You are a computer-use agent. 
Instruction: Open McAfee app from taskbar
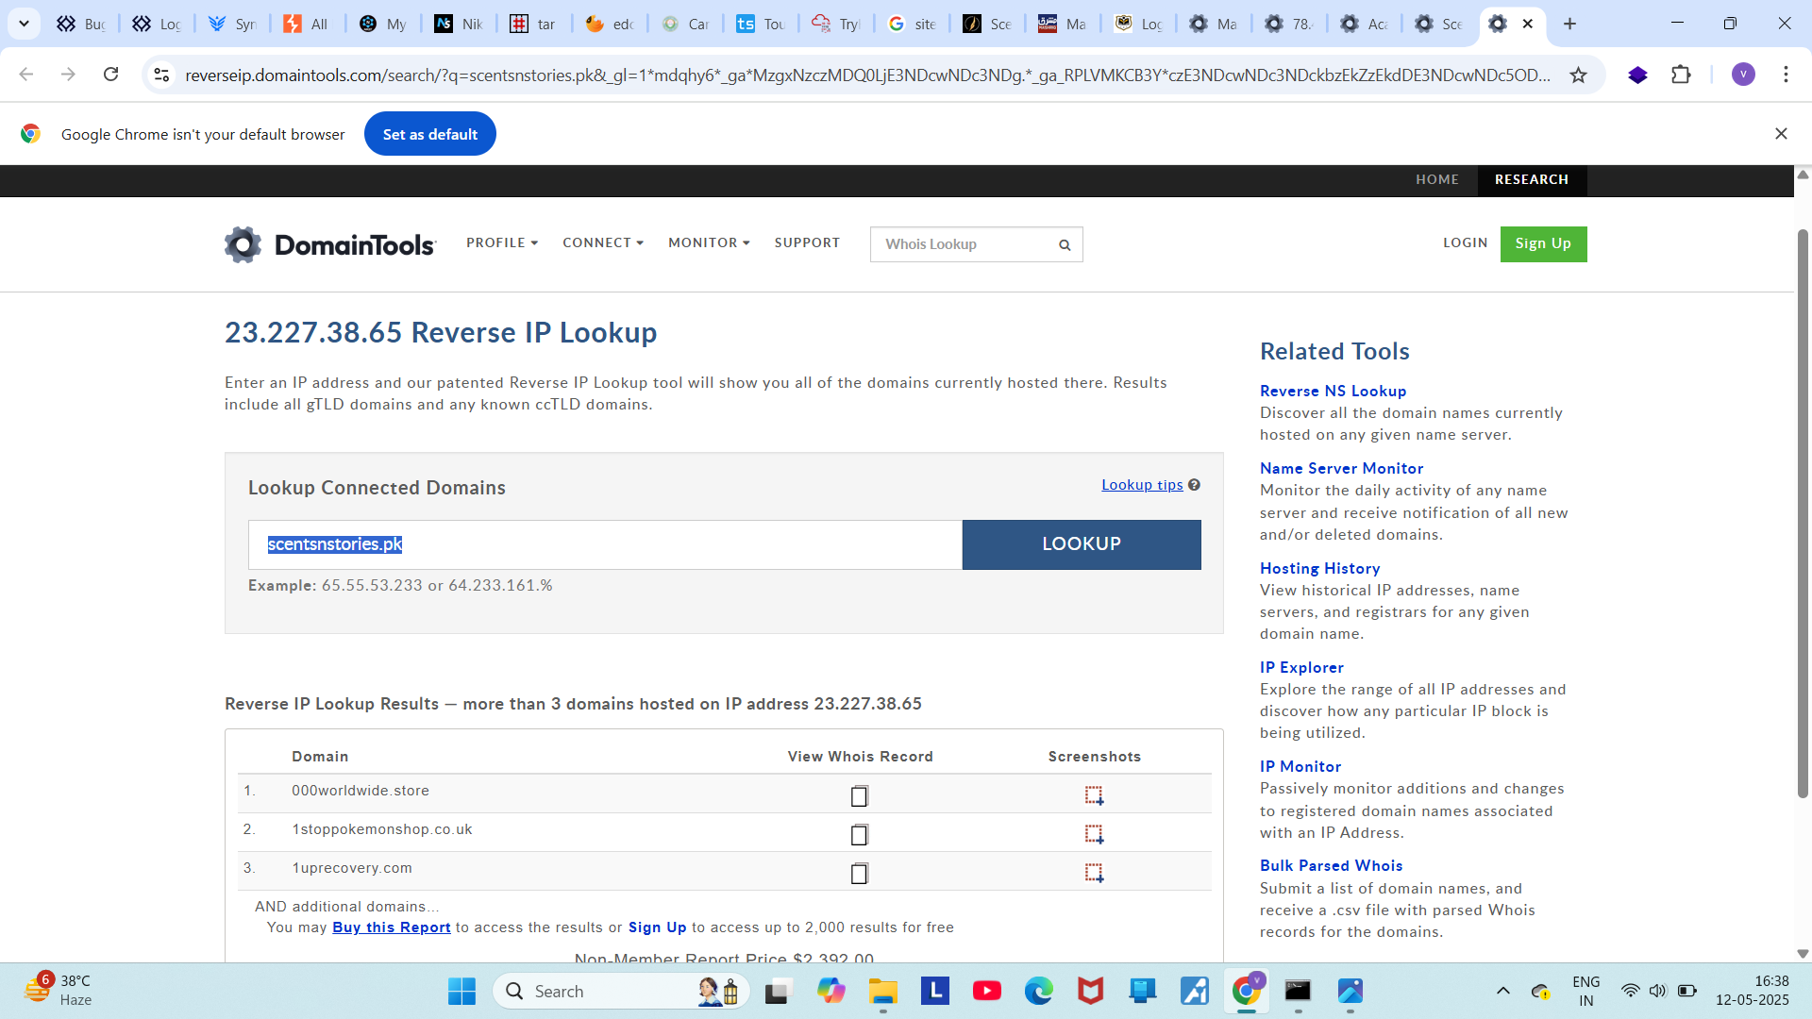tap(1091, 992)
